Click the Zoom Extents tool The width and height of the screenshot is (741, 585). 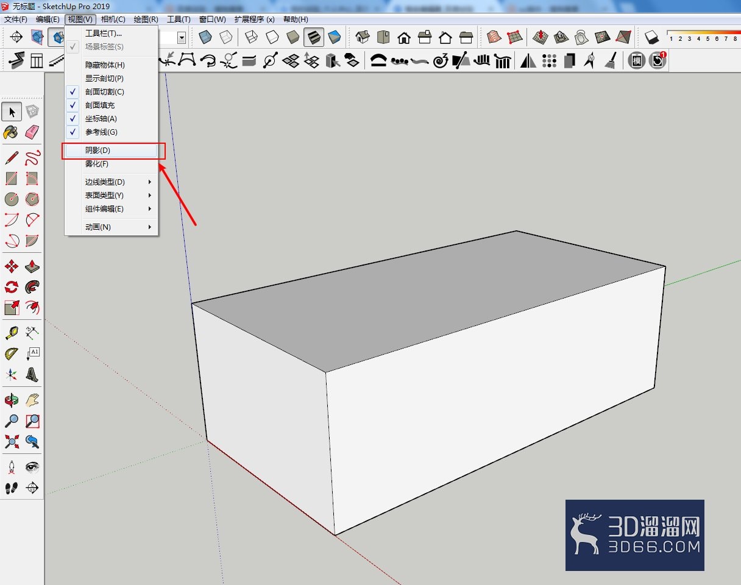pos(12,442)
